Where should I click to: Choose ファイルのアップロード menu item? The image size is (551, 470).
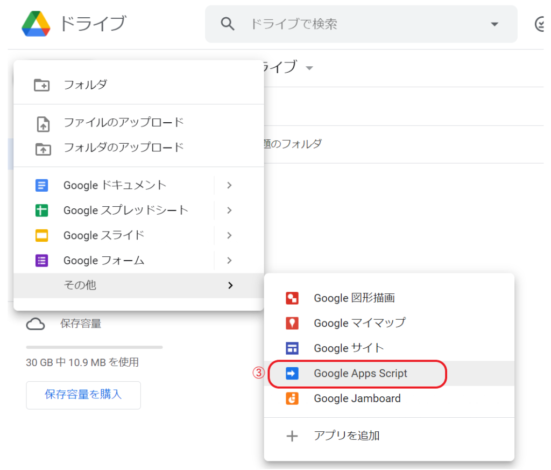138,122
